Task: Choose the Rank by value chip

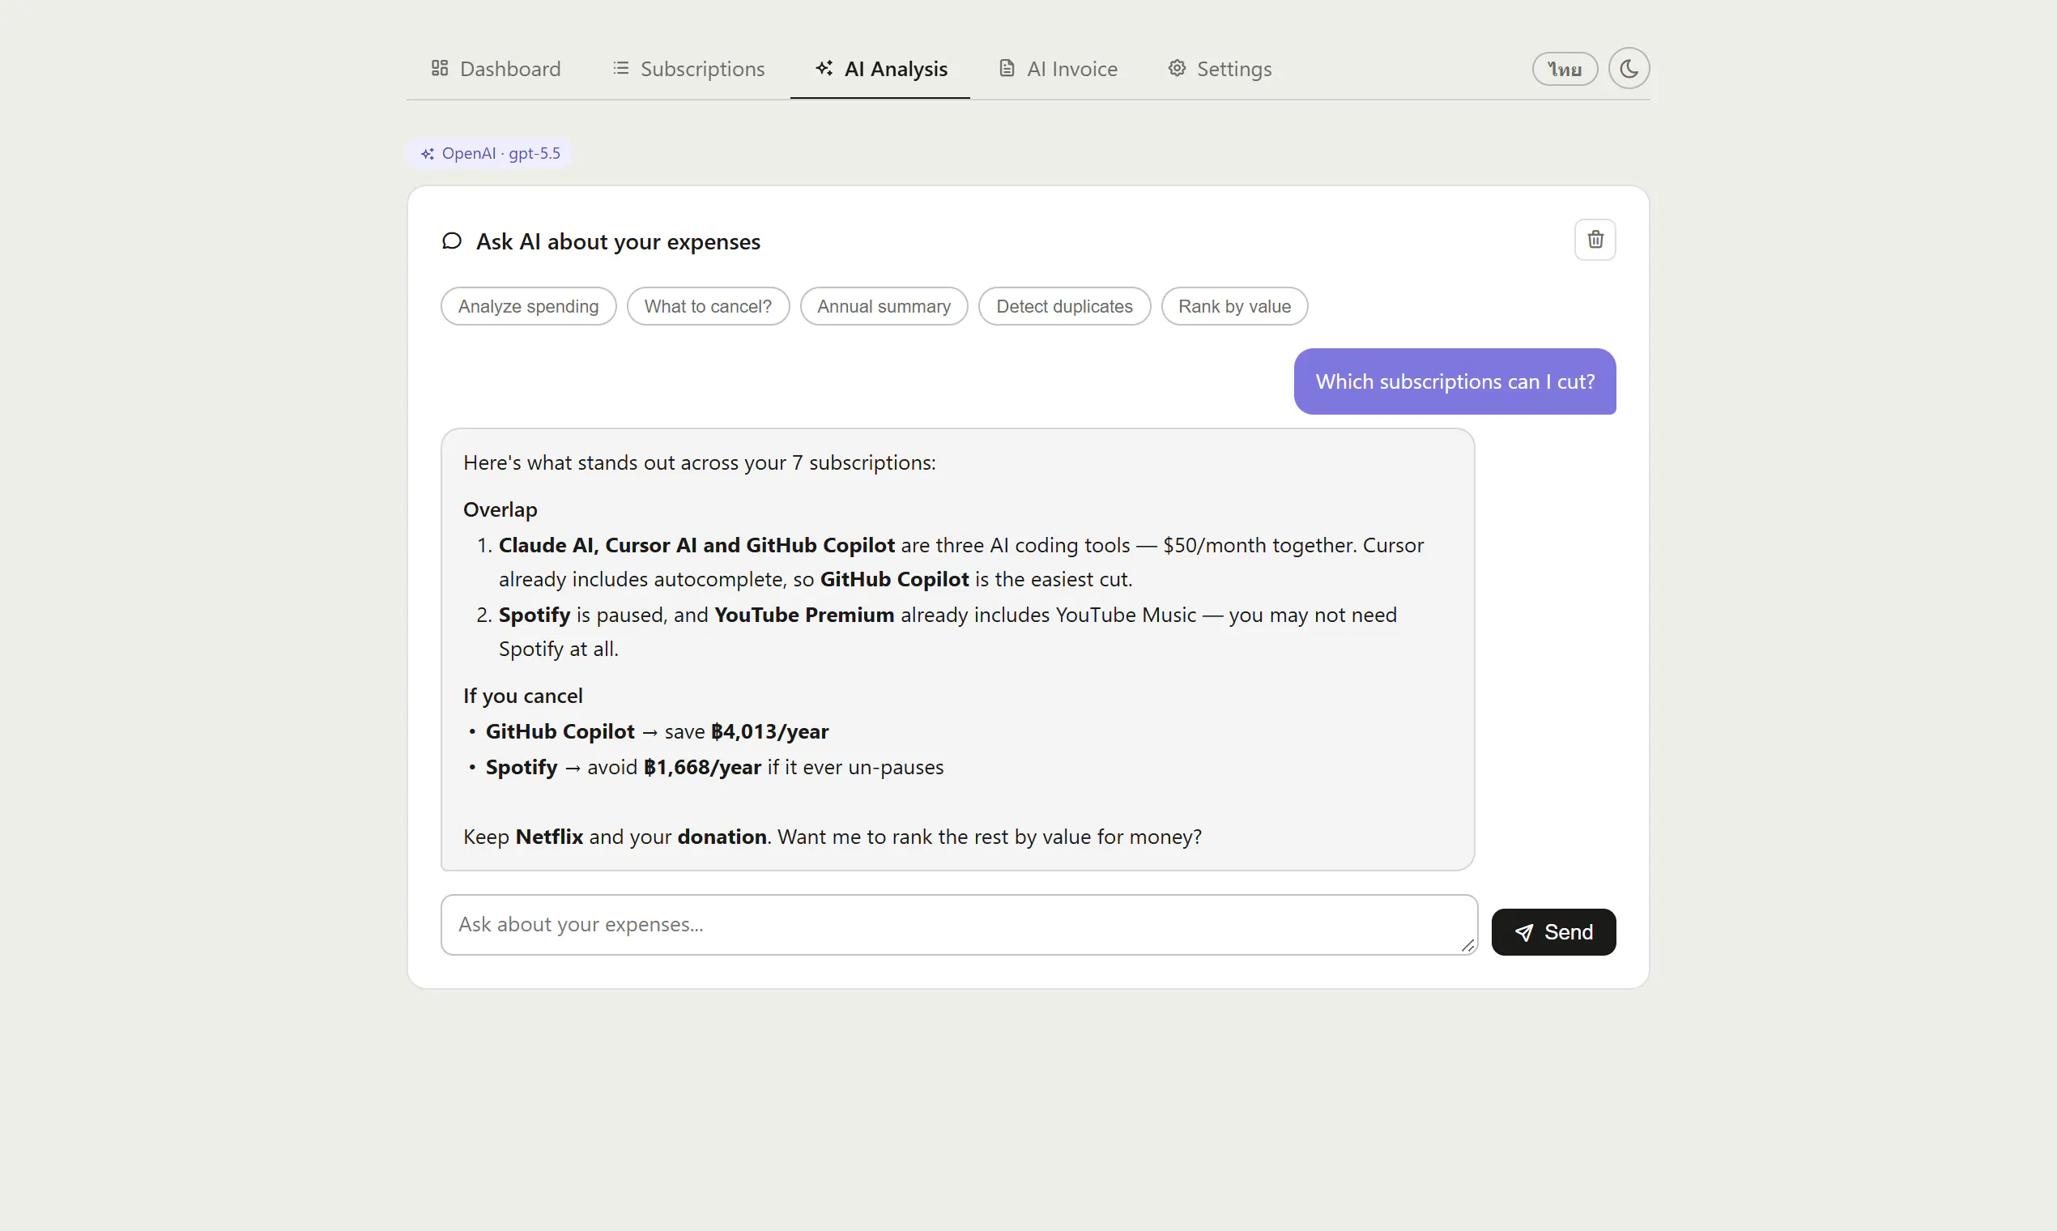Action: [1234, 306]
